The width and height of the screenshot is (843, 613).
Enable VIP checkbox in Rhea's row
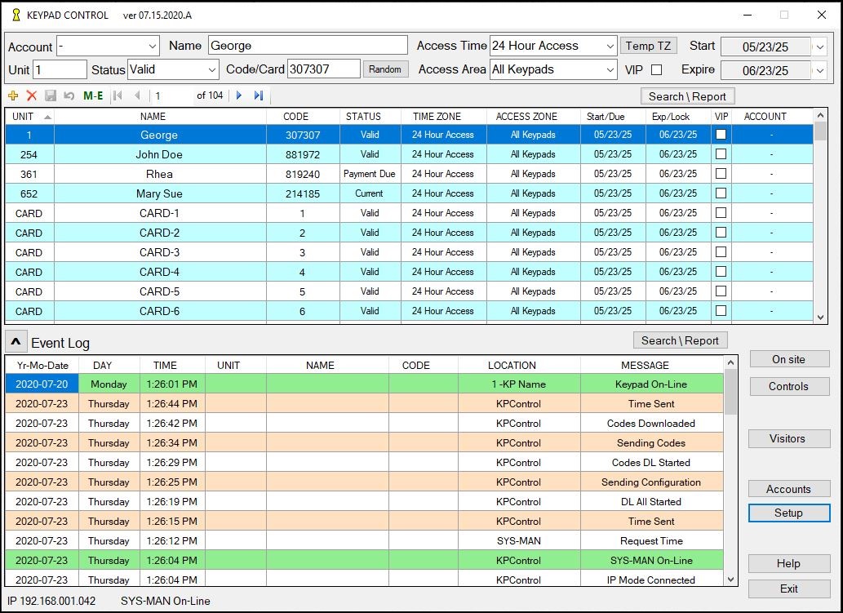point(721,174)
